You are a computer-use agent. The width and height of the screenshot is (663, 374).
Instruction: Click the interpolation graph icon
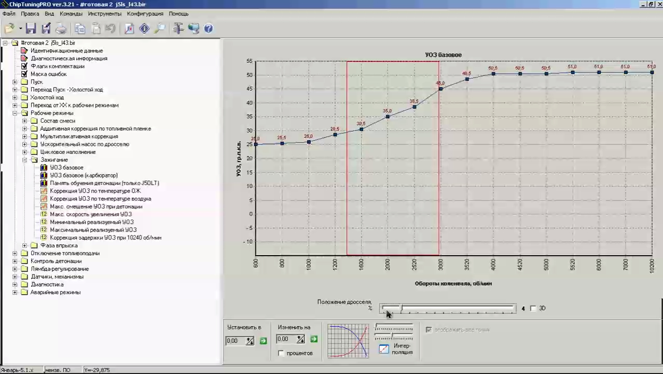click(x=384, y=349)
